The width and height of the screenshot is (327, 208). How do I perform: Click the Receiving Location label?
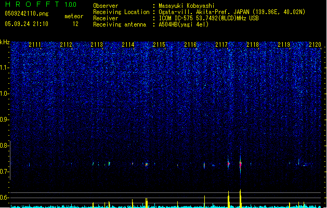click(x=121, y=12)
